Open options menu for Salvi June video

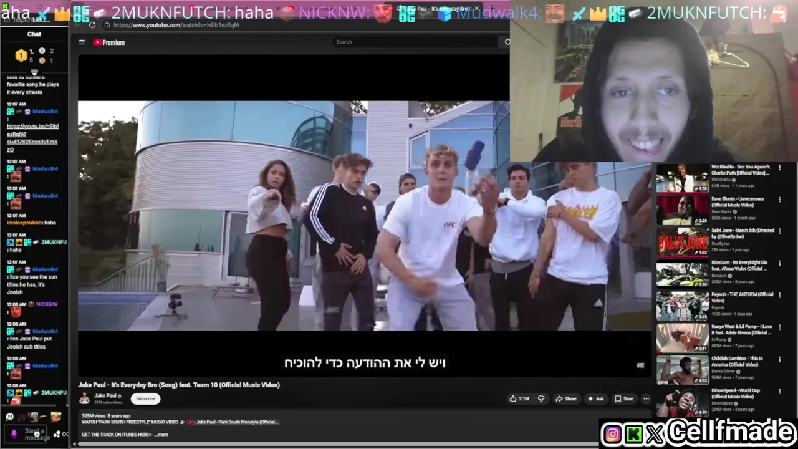click(x=779, y=231)
